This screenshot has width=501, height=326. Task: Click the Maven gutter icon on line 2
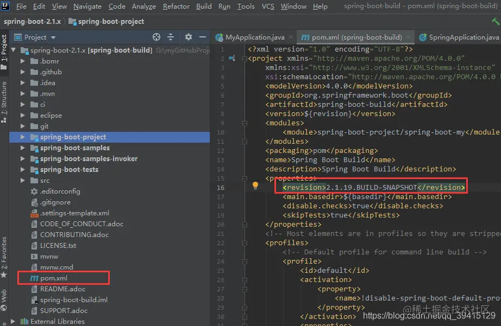(232, 59)
